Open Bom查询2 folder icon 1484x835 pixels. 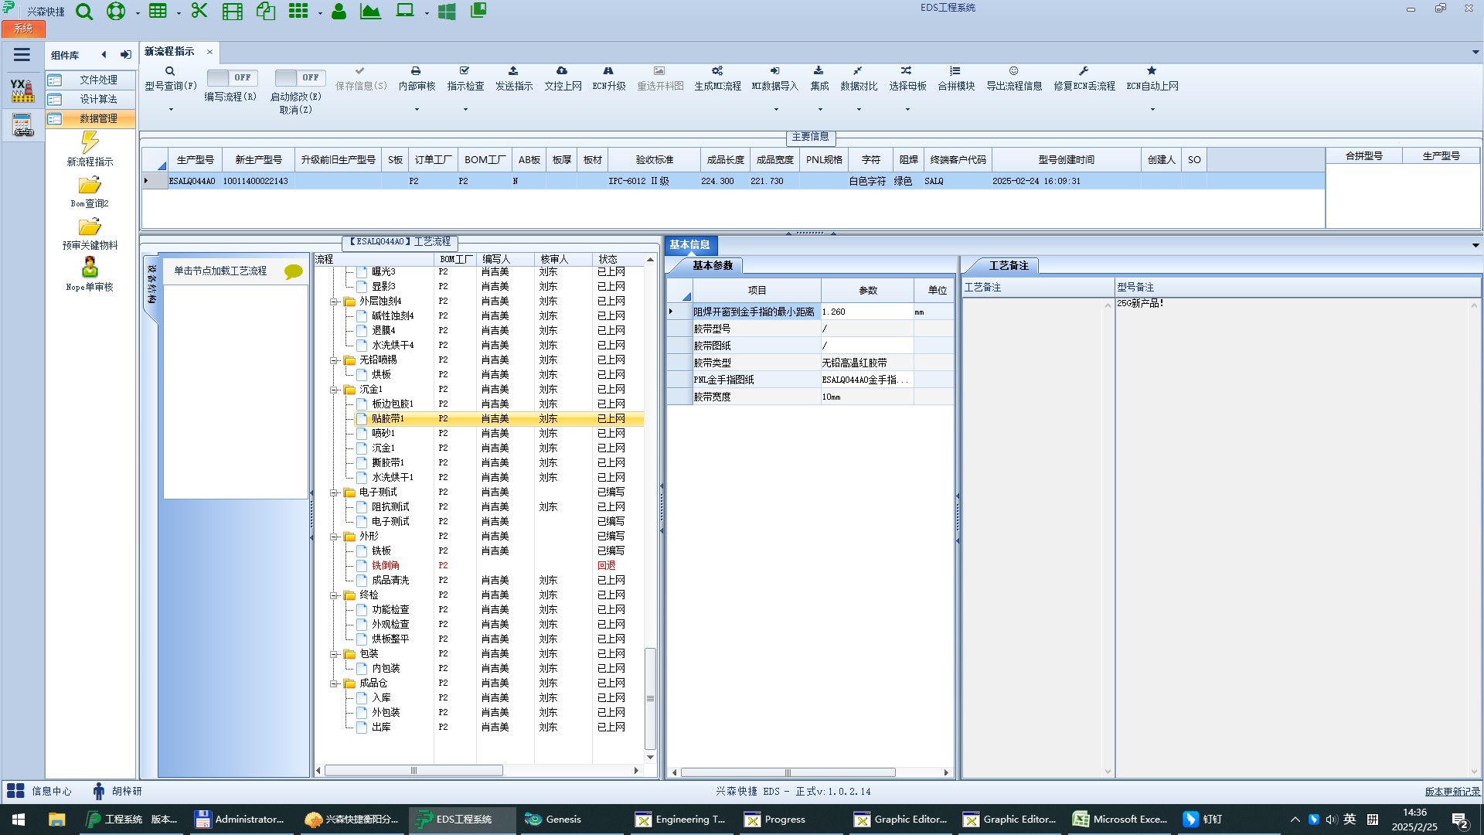[x=90, y=186]
